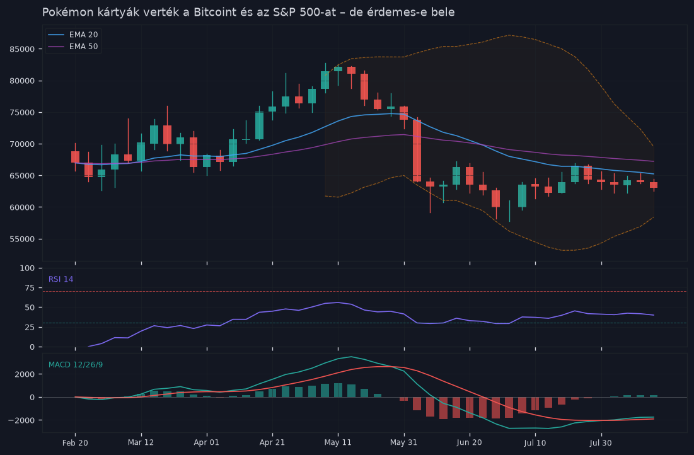Click the large red candle after May 31

(x=417, y=151)
